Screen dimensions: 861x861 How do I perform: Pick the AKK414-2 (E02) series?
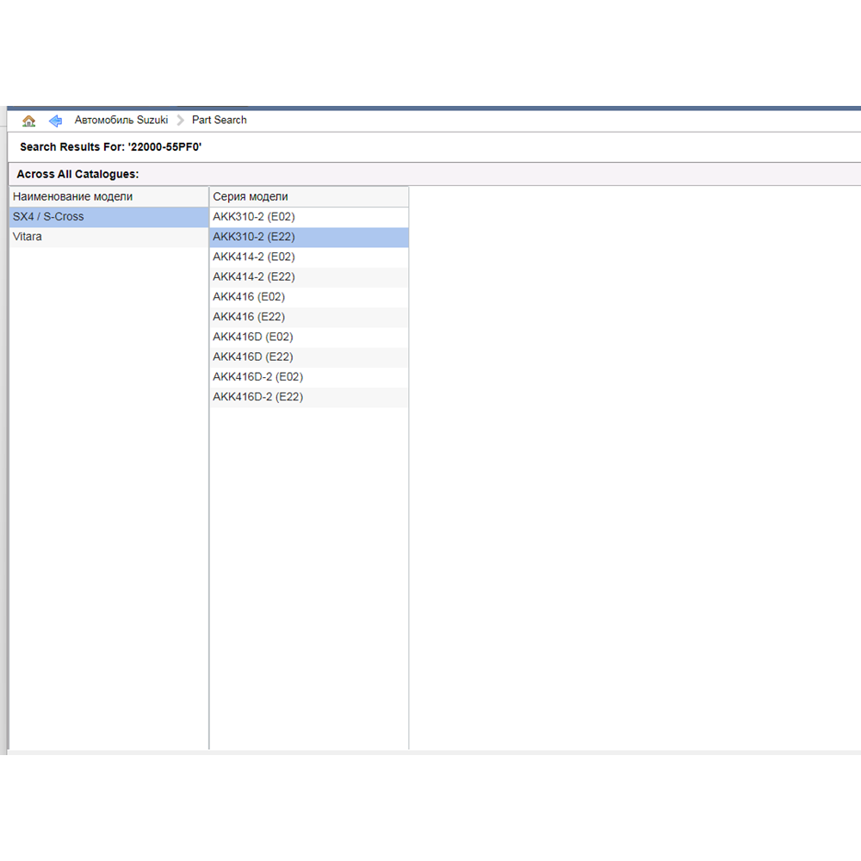tap(309, 257)
